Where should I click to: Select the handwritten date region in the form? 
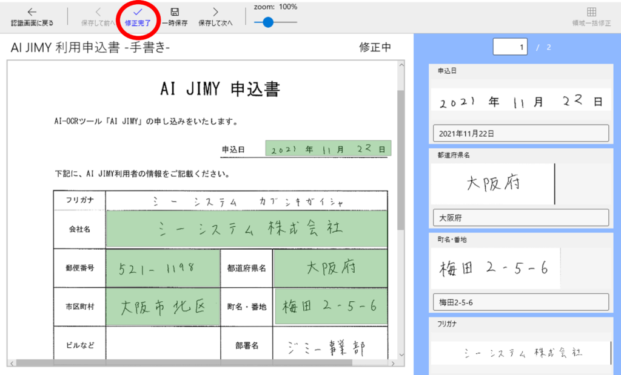[328, 148]
